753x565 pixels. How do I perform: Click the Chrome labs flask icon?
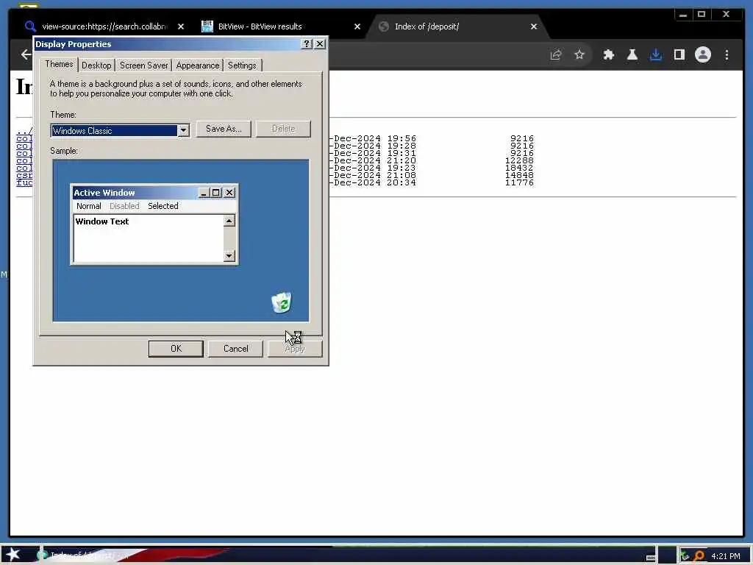coord(632,54)
